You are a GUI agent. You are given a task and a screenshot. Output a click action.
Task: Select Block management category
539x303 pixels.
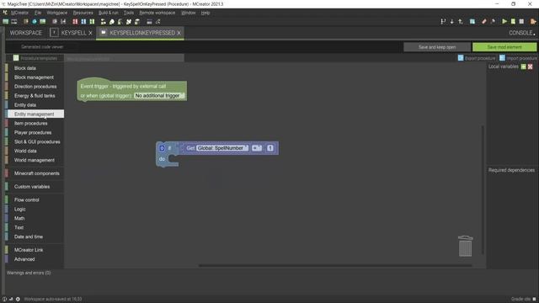(x=35, y=77)
